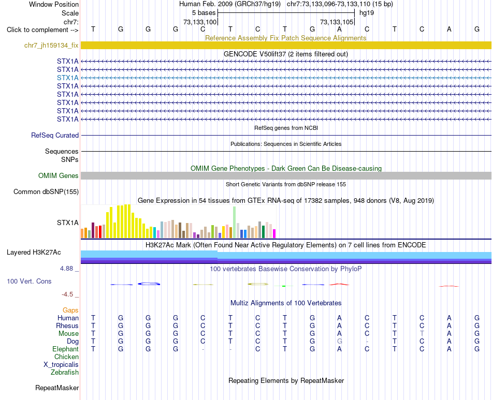Click the -4.5 PhyloP lower limit value
Viewport: 492px width, 400px height.
click(x=67, y=294)
